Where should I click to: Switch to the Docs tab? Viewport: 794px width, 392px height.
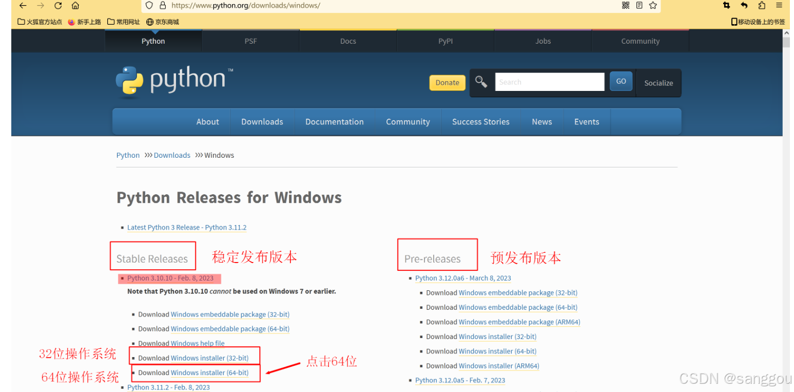[347, 41]
